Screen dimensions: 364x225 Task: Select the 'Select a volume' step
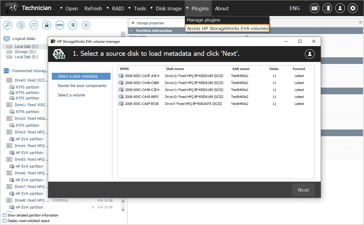(x=71, y=95)
